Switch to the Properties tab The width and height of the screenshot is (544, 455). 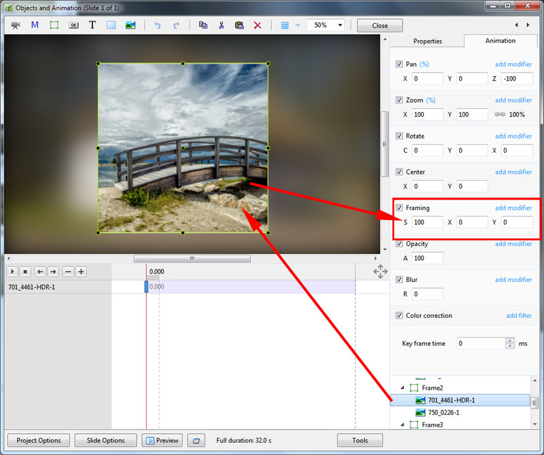tap(427, 41)
